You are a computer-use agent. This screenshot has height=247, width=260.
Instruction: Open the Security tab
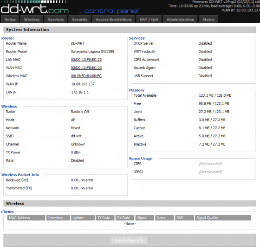click(79, 20)
